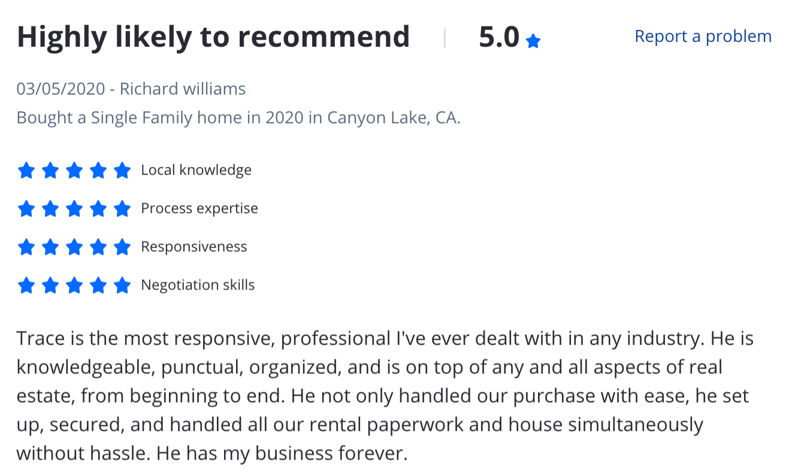Click the first star of Process expertise
Image resolution: width=798 pixels, height=468 pixels.
[x=26, y=209]
